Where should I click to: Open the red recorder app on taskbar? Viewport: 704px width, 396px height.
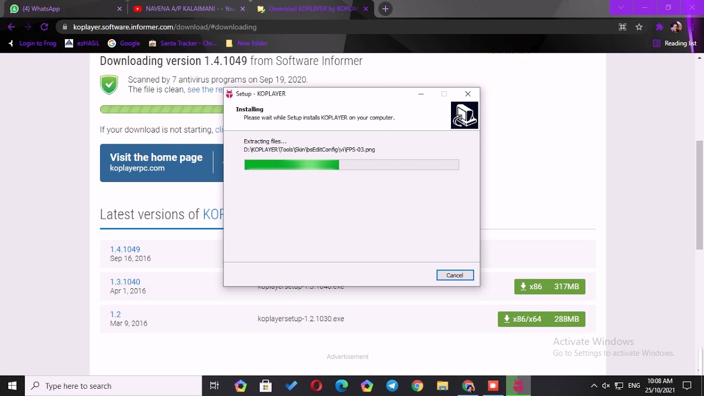(x=493, y=386)
